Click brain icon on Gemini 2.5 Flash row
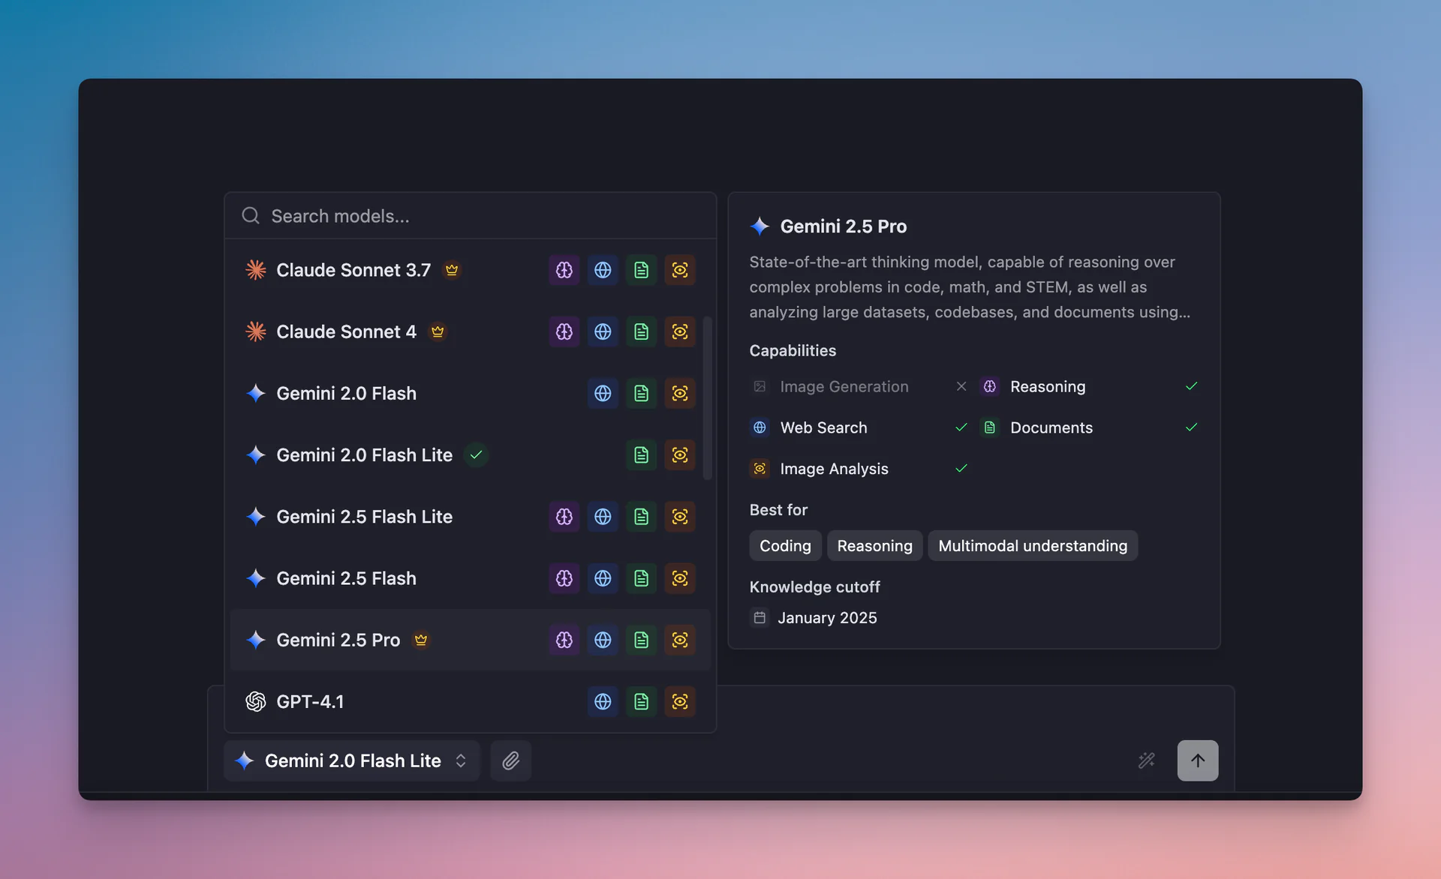 [564, 578]
